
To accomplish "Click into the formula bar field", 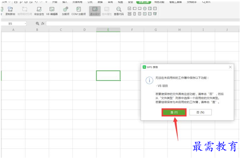I will (x=143, y=24).
